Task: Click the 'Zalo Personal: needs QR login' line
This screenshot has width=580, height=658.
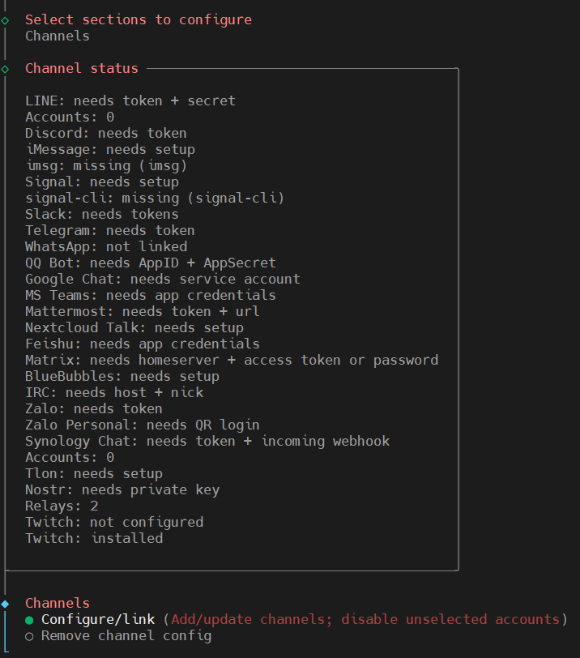Action: (x=143, y=425)
